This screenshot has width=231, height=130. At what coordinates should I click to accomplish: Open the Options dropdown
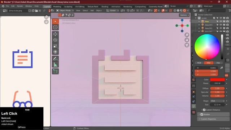184,15
